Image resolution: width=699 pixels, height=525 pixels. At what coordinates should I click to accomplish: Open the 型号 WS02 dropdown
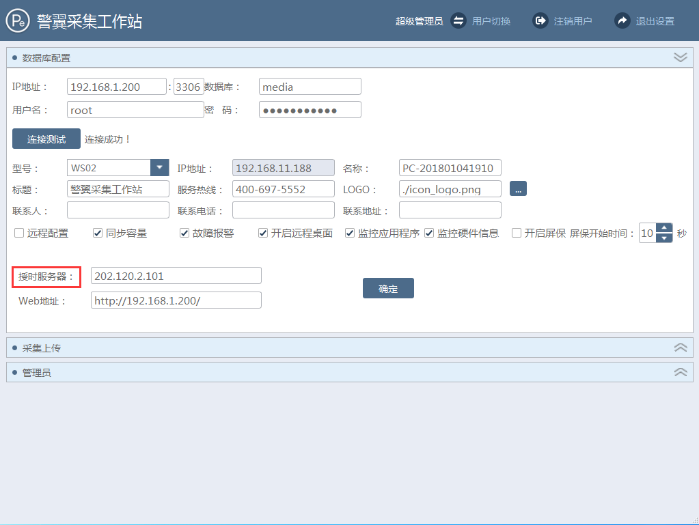(159, 168)
